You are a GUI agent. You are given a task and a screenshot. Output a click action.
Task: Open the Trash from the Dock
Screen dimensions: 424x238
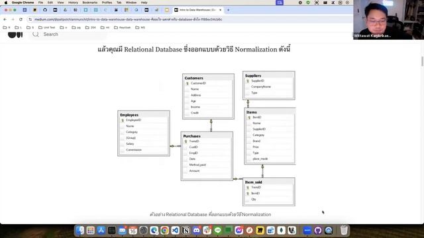(x=344, y=231)
